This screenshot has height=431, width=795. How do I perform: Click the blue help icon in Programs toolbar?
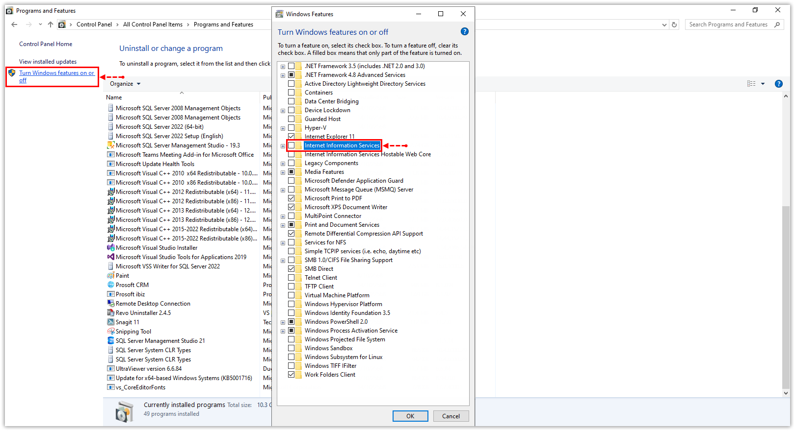(x=778, y=84)
